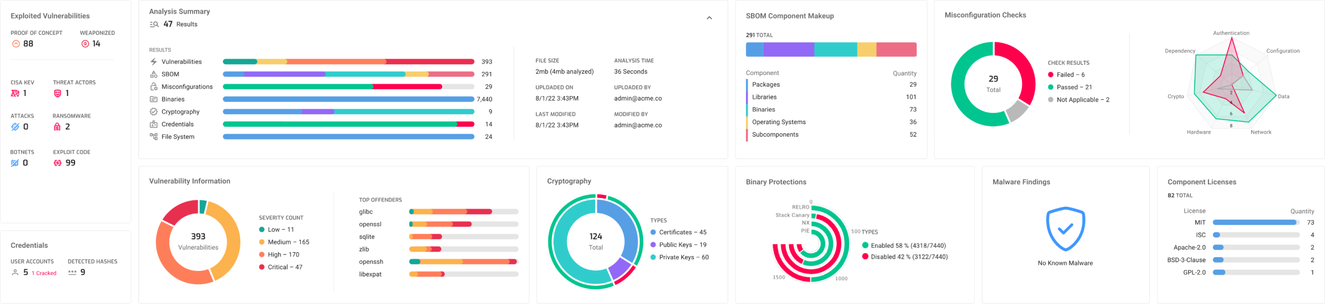1325x304 pixels.
Task: Select 'Private Keys – 60' legend entry
Action: pyautogui.click(x=680, y=258)
